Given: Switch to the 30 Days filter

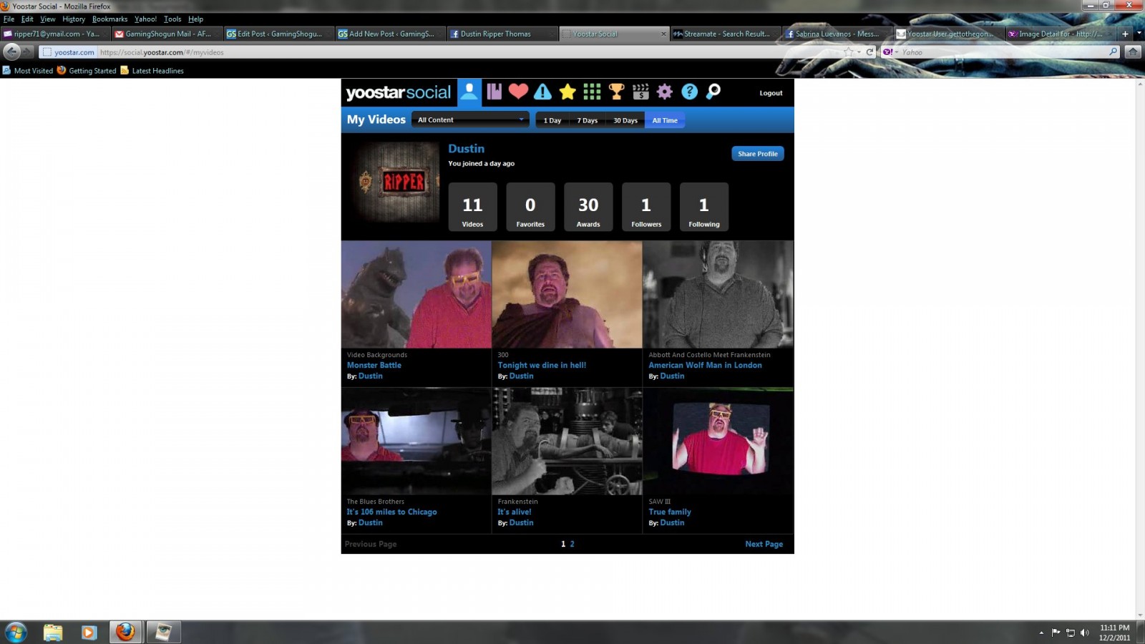Looking at the screenshot, I should click(x=625, y=120).
